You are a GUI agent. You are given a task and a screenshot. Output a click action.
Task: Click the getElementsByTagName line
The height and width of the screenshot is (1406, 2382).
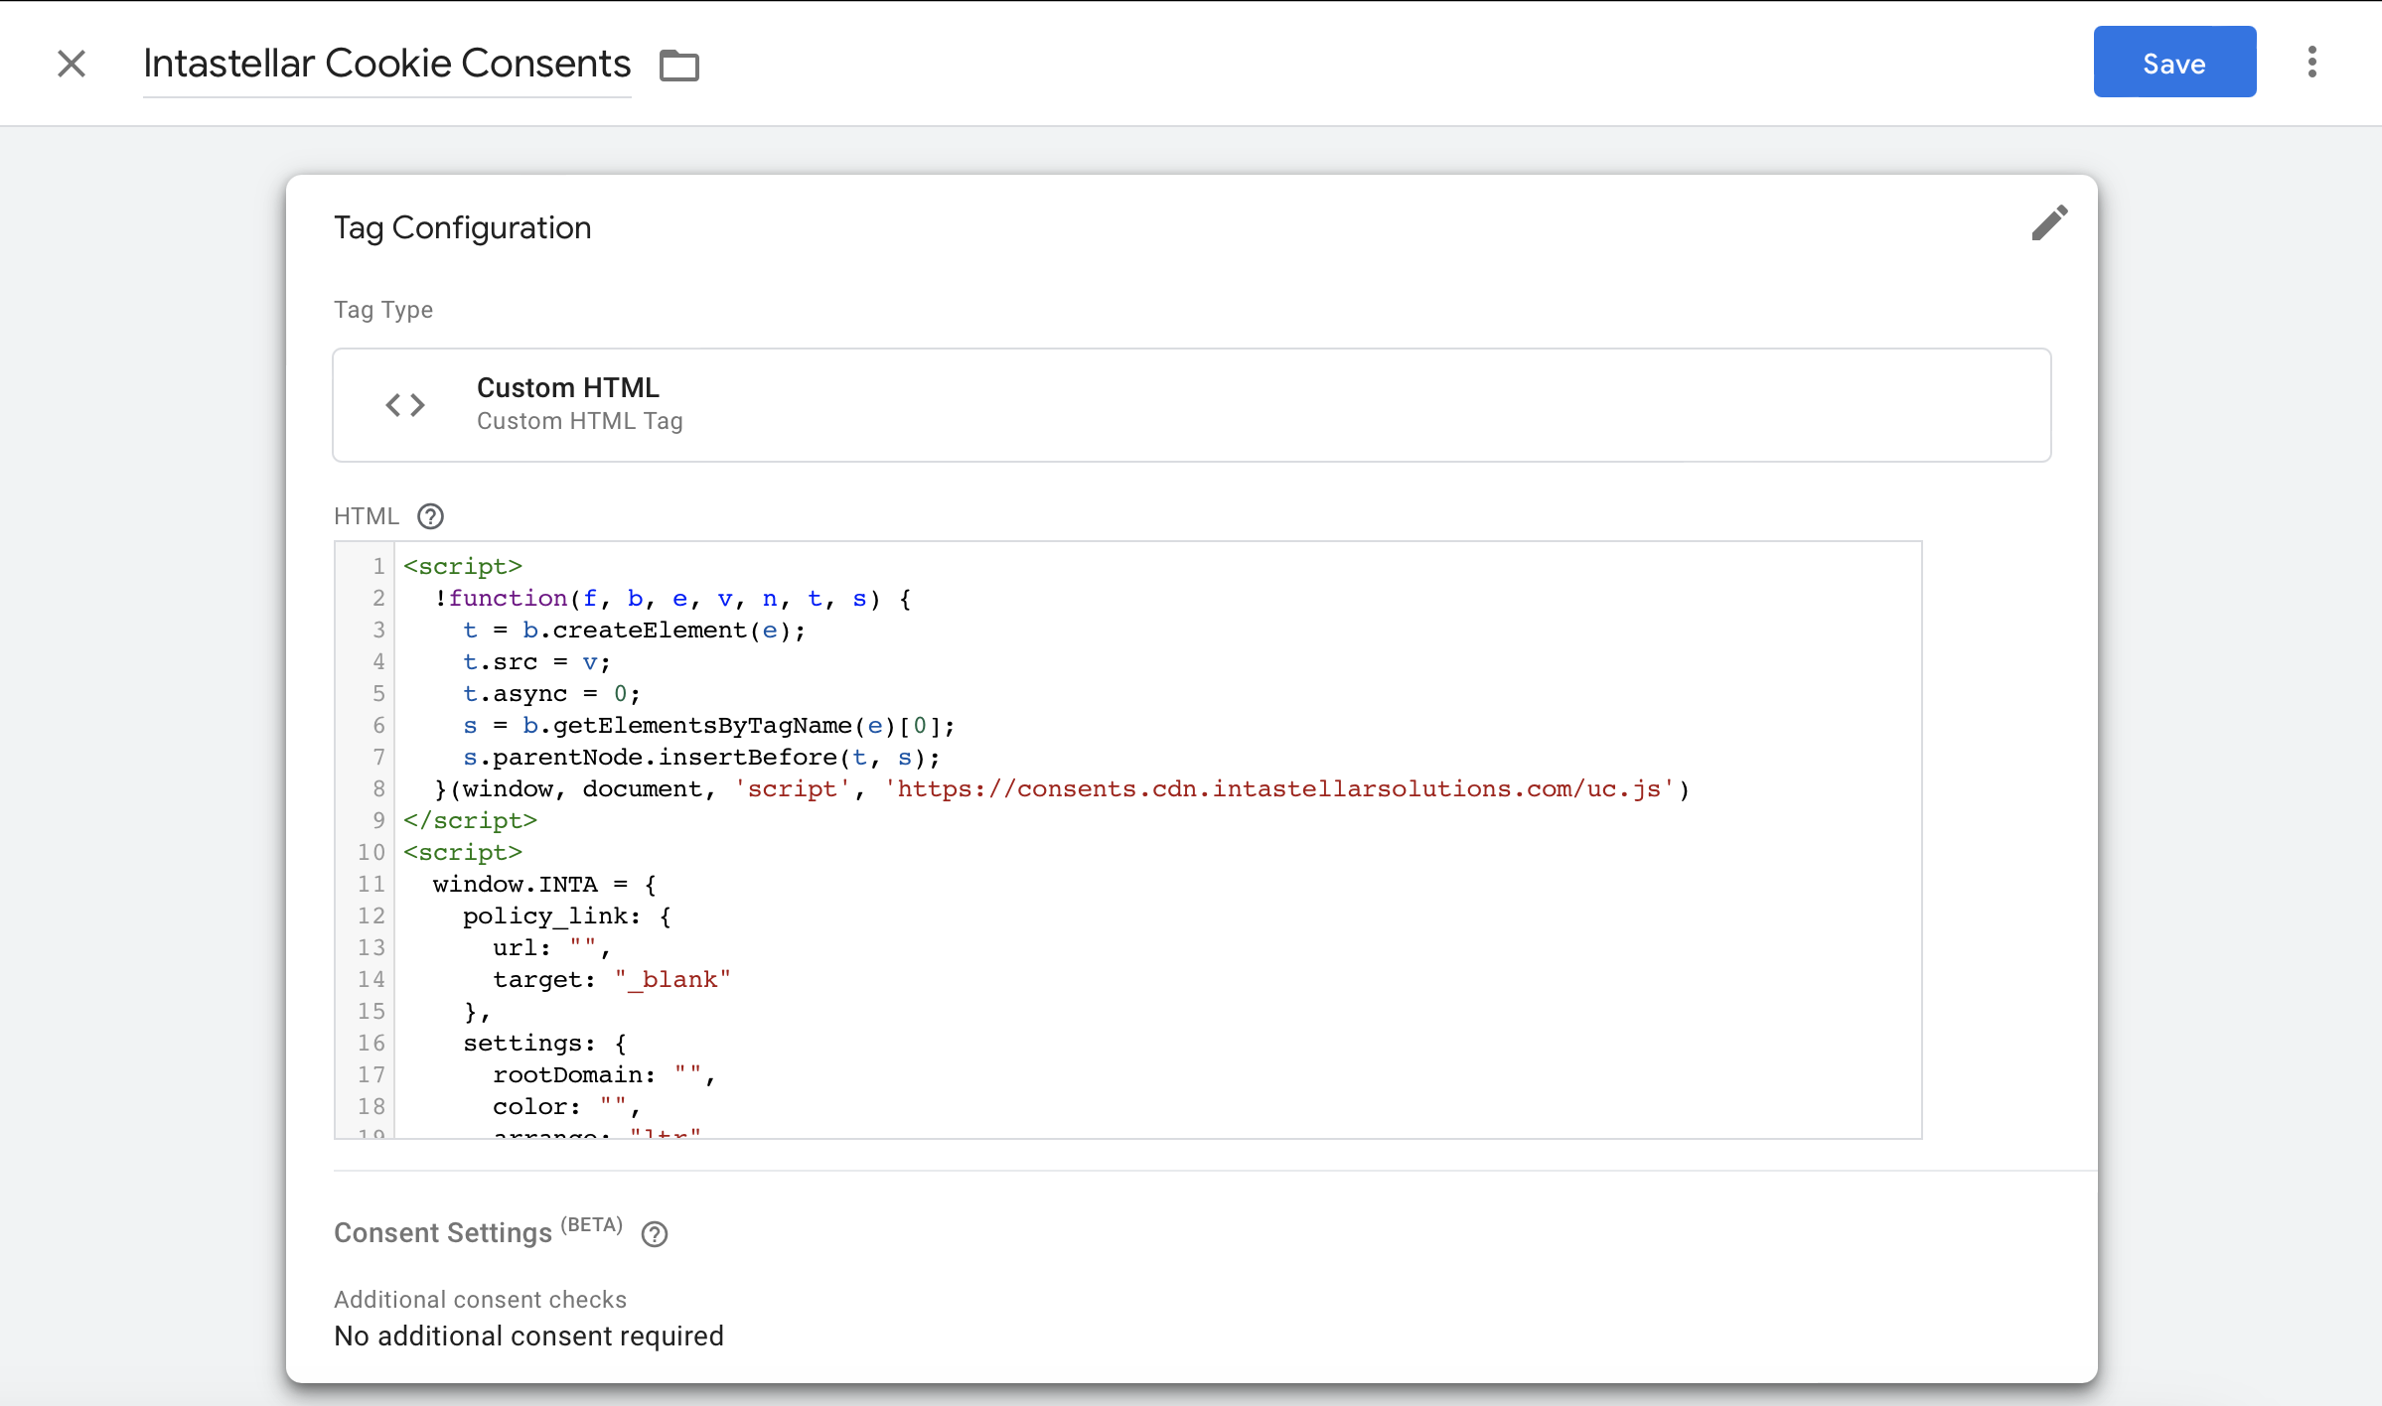[709, 725]
